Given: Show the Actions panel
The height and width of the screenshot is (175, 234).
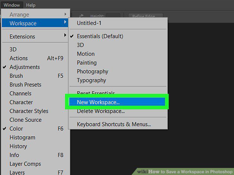Looking at the screenshot, I should tap(35, 58).
